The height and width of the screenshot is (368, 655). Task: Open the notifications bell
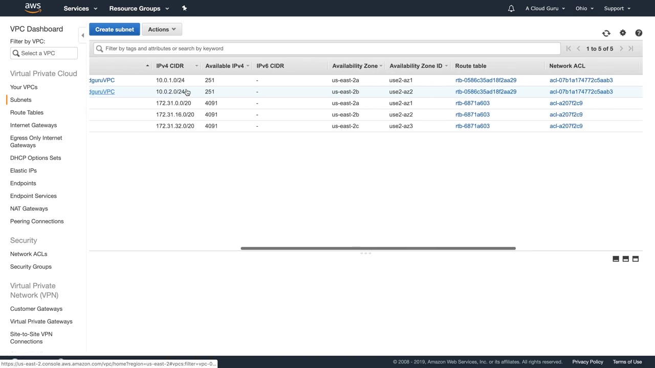pyautogui.click(x=511, y=8)
